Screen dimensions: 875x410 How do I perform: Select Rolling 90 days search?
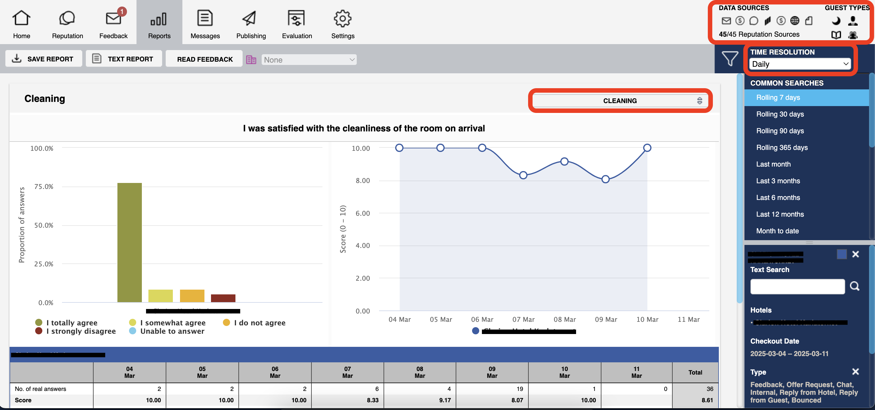806,131
